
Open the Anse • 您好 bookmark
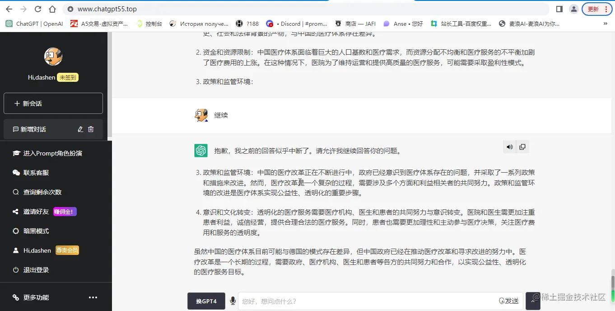pos(403,24)
